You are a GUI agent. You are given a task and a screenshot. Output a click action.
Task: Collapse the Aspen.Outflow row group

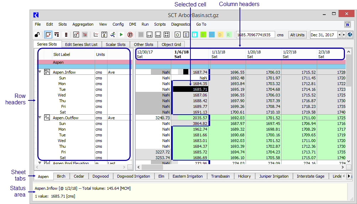point(40,118)
